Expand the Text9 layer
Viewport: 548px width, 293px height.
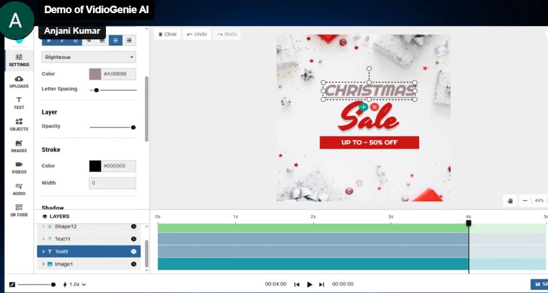[44, 251]
